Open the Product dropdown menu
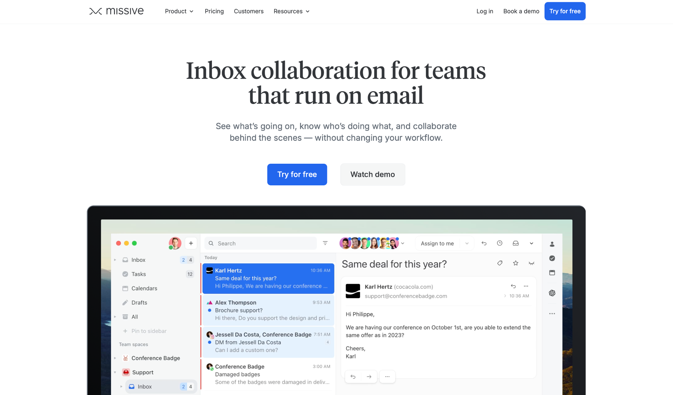The width and height of the screenshot is (673, 395). [x=179, y=11]
